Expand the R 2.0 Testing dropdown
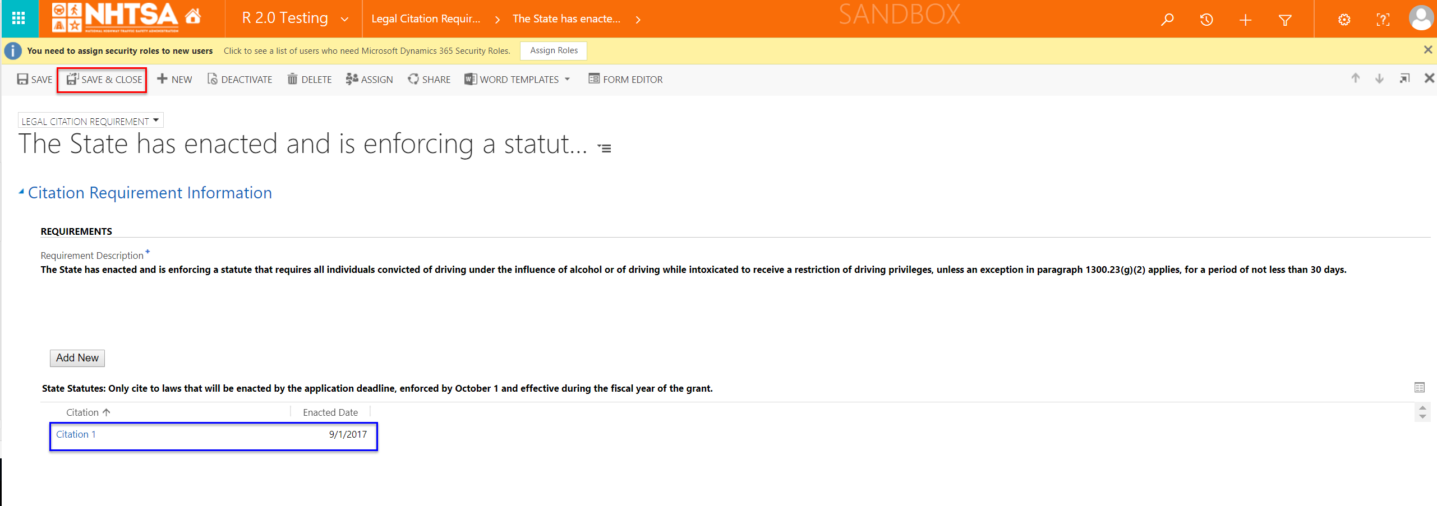 tap(344, 20)
